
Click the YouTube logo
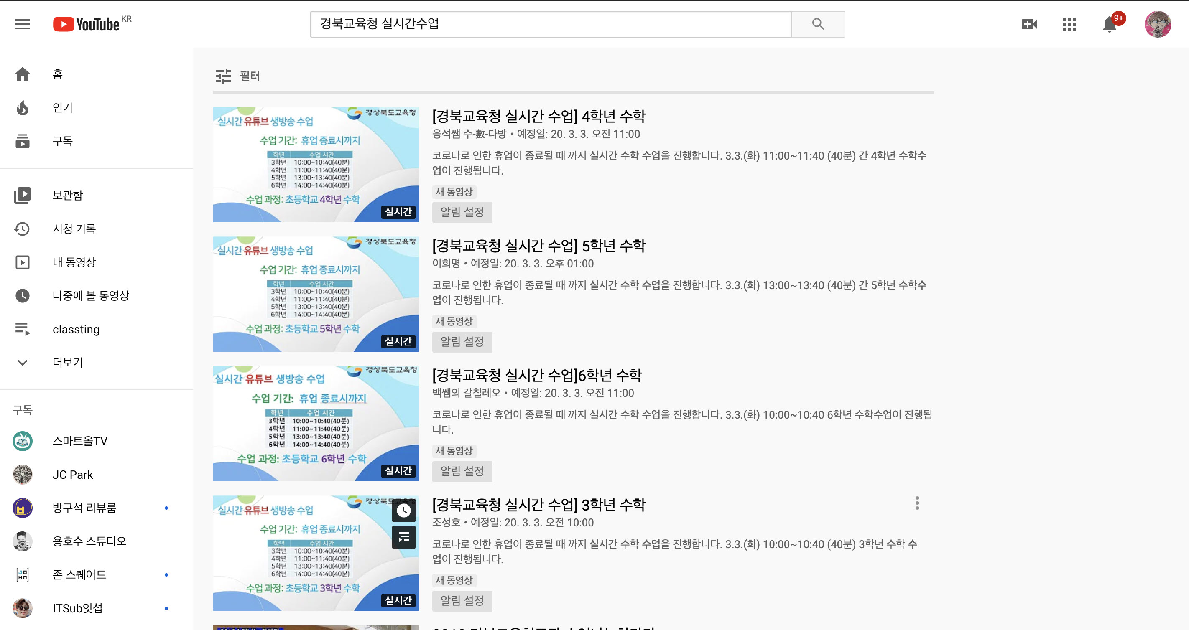pos(87,24)
